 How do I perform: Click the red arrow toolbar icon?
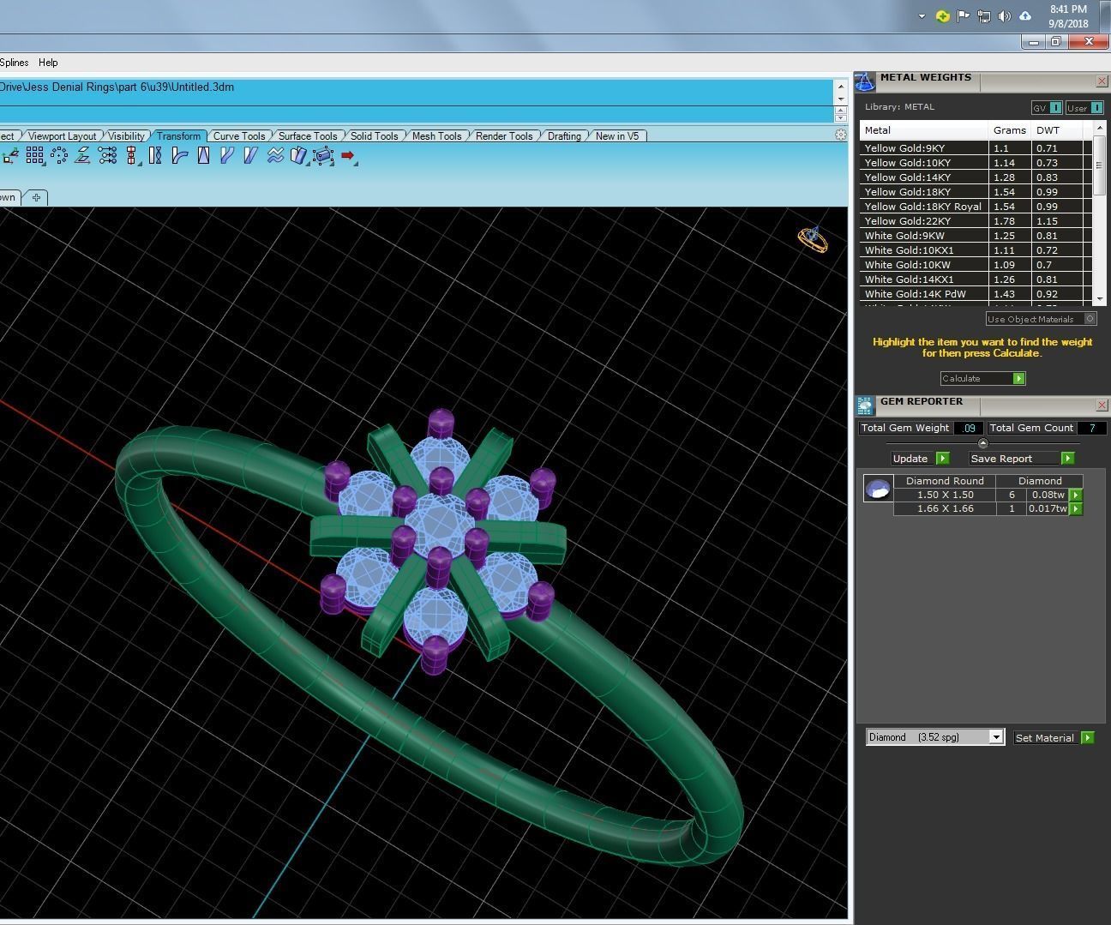[x=347, y=155]
